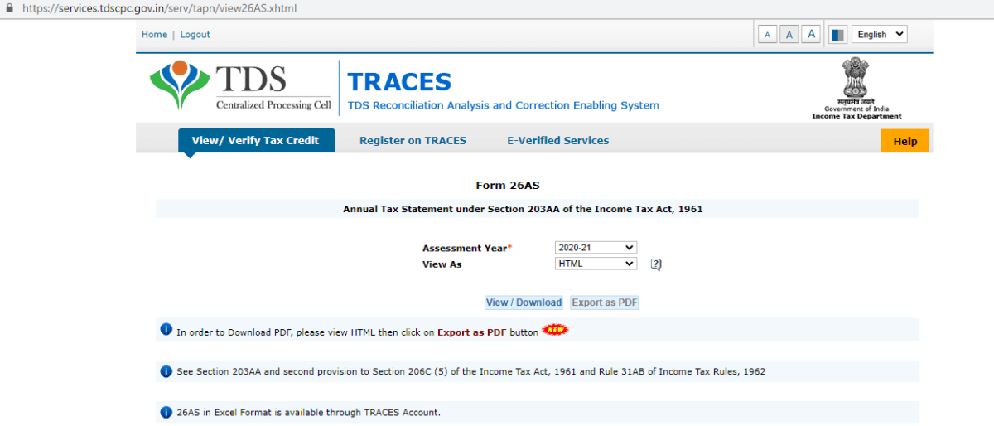Click the info icon beside Export as PDF note
The width and height of the screenshot is (994, 426).
166,330
